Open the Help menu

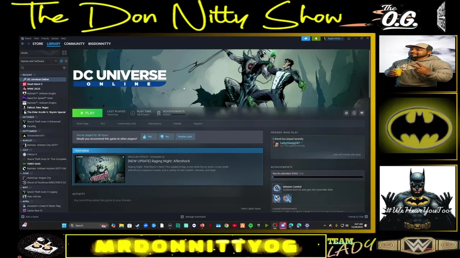[63, 38]
